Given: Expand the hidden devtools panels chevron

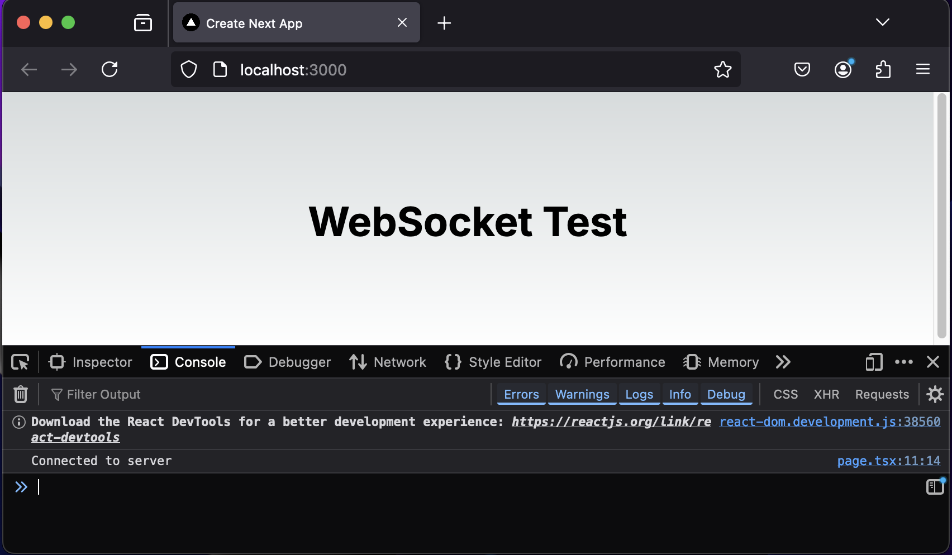Looking at the screenshot, I should tap(783, 362).
